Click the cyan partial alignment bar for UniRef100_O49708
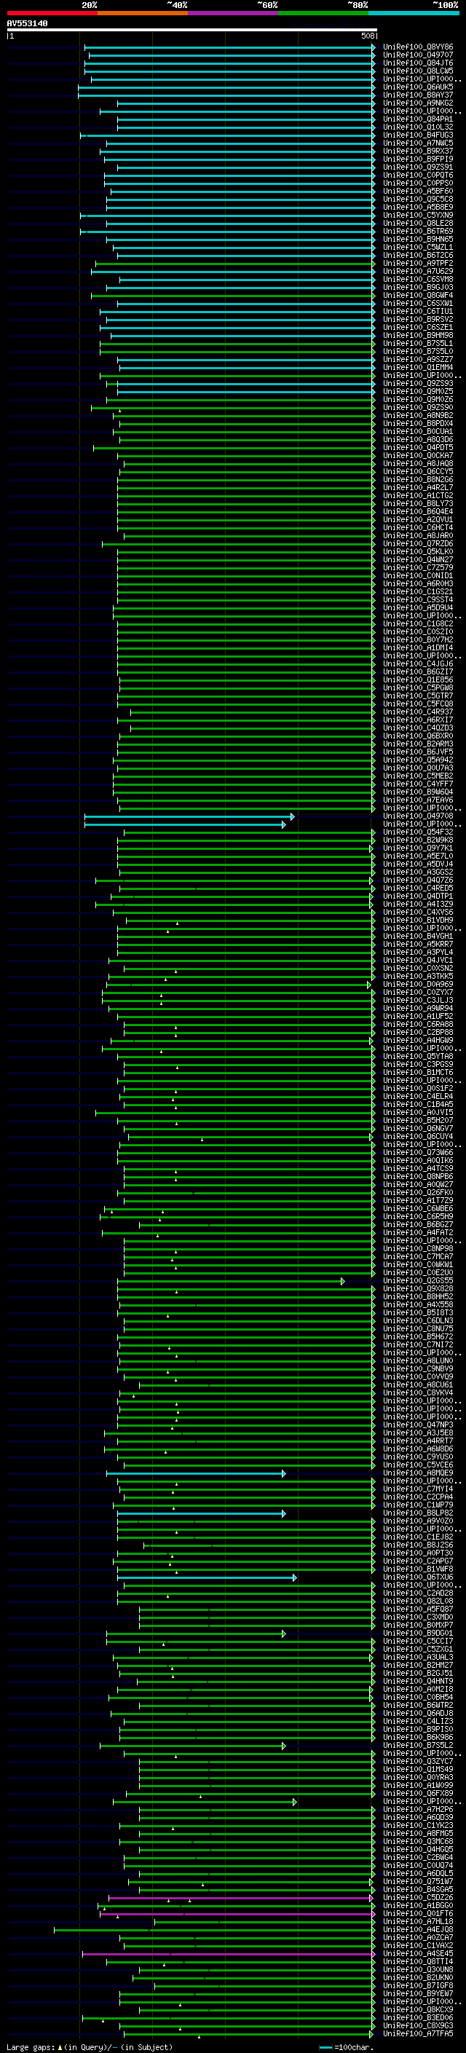 click(x=189, y=816)
